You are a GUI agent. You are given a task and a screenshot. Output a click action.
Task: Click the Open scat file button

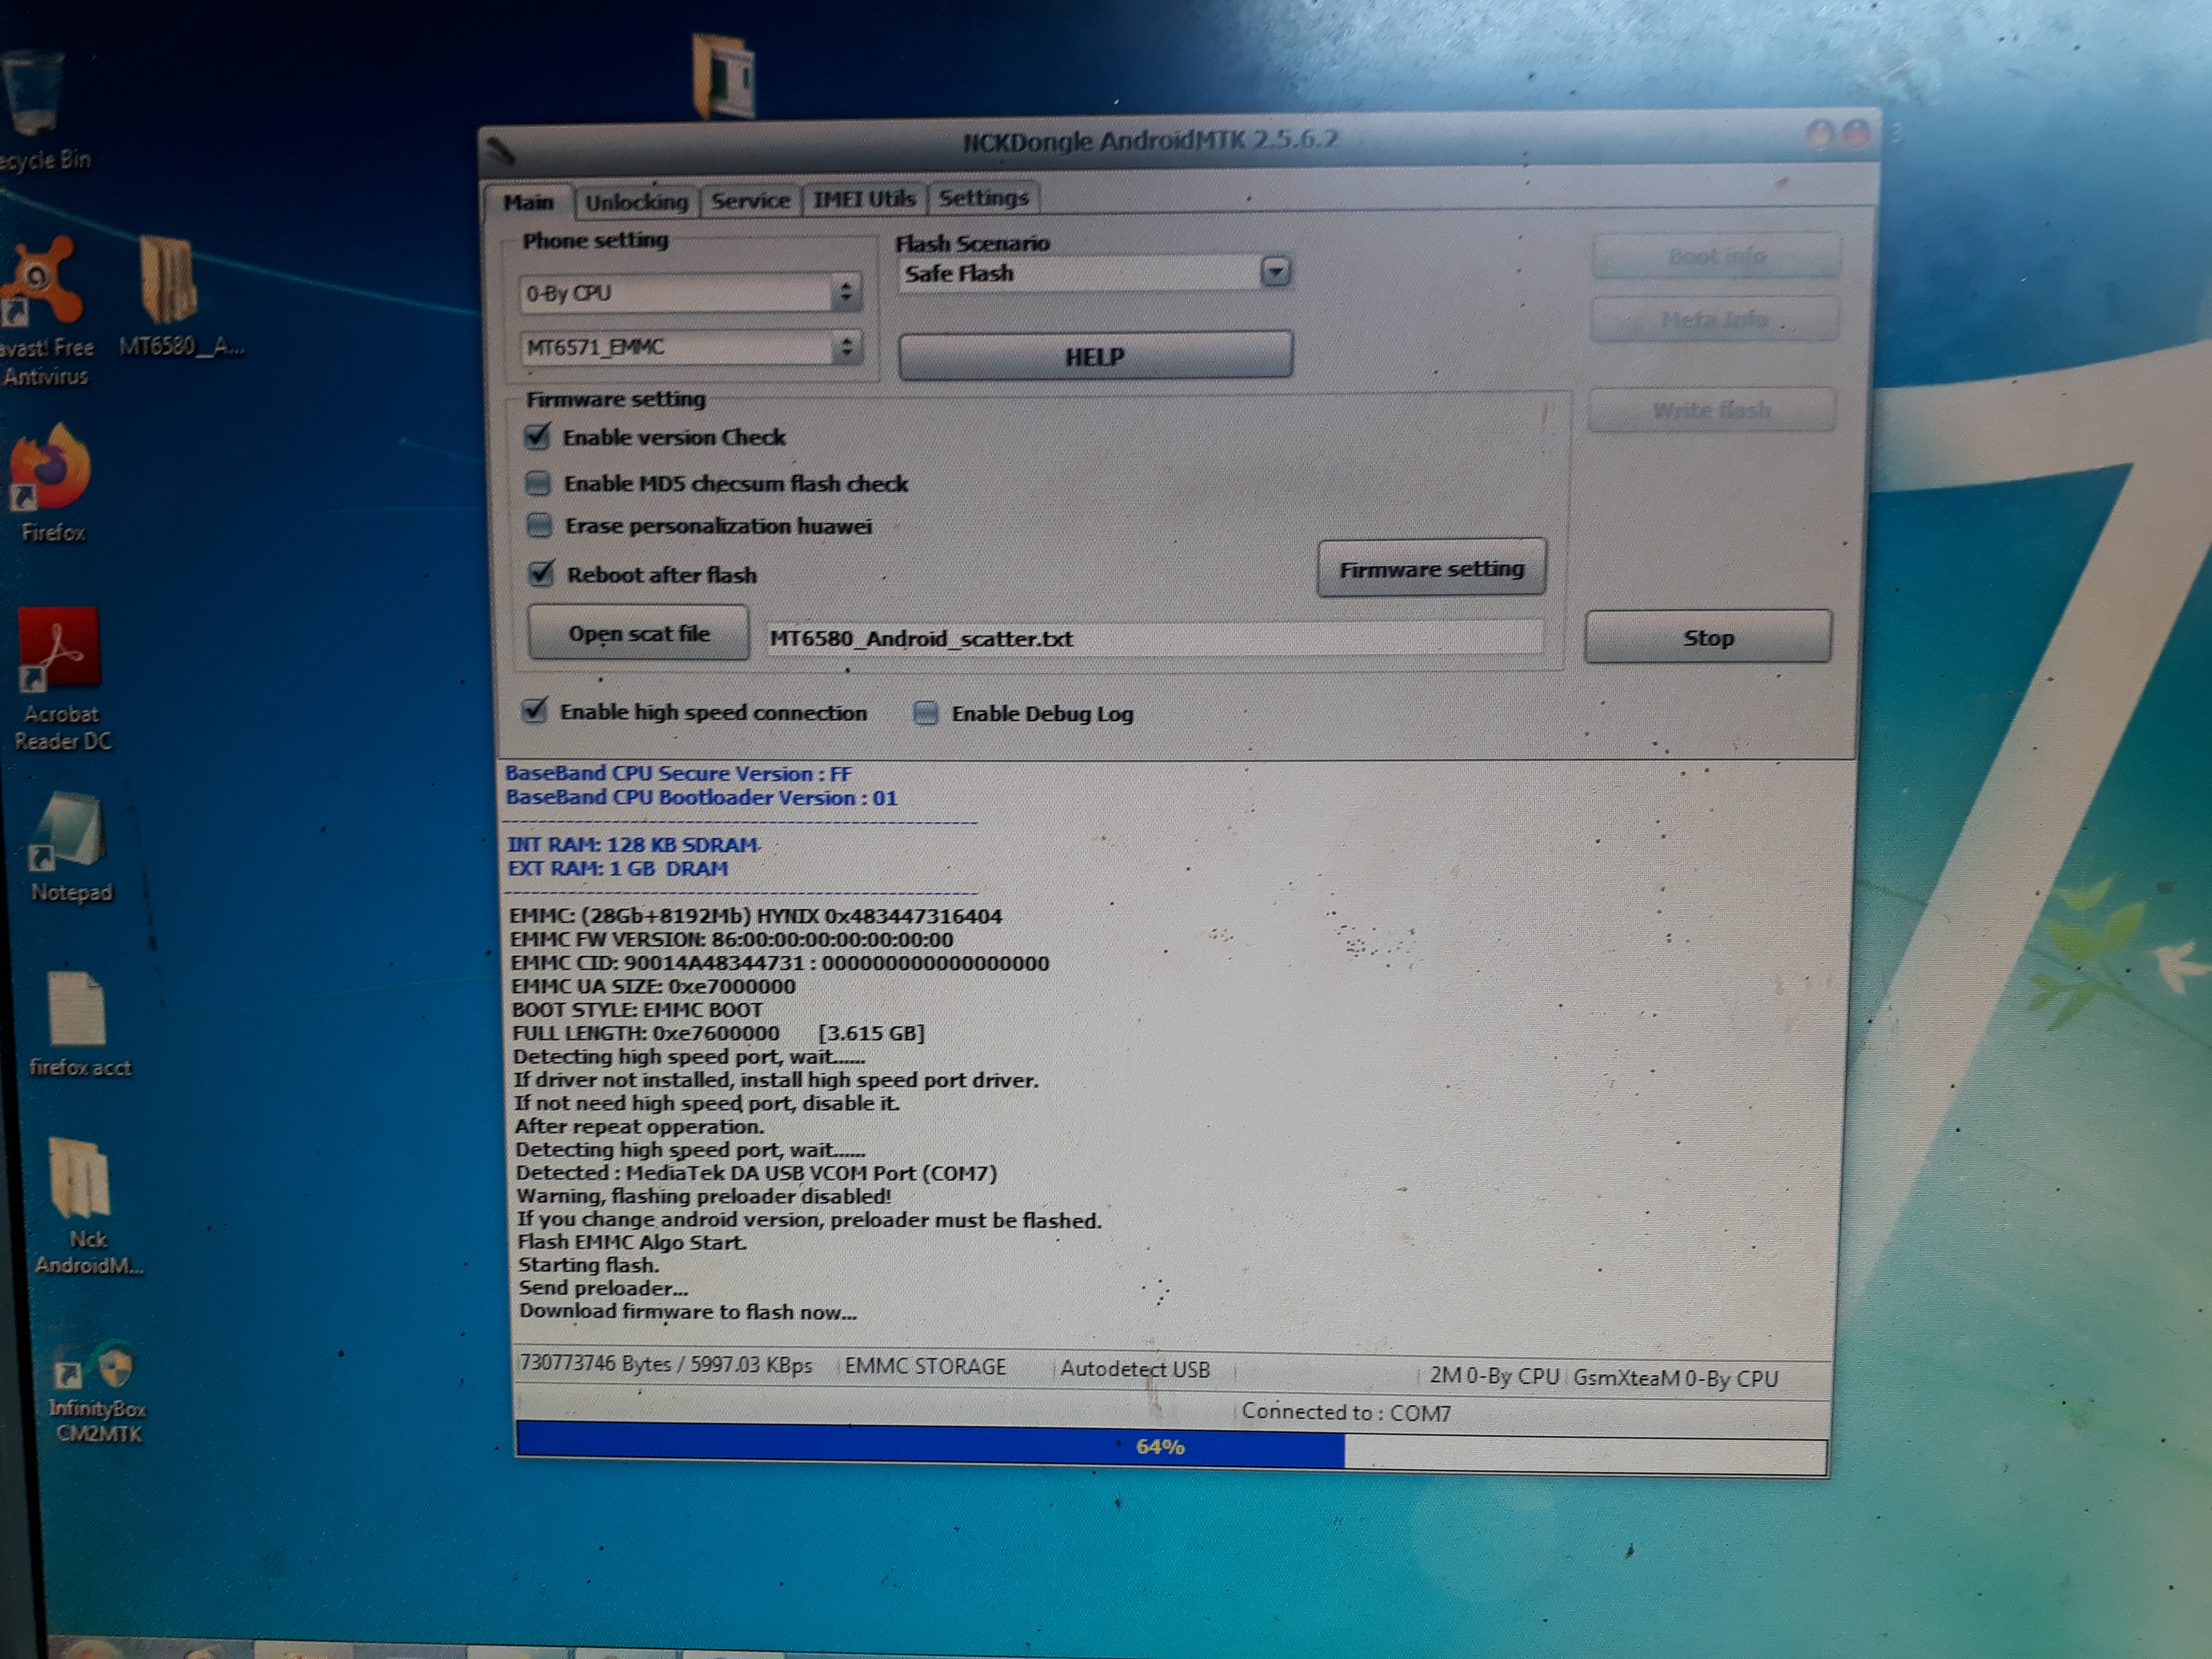point(638,634)
